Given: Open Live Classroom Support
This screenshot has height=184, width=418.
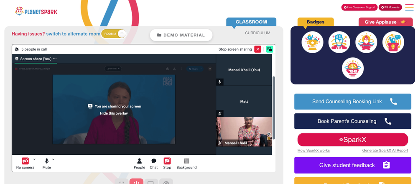Looking at the screenshot, I should click(359, 8).
